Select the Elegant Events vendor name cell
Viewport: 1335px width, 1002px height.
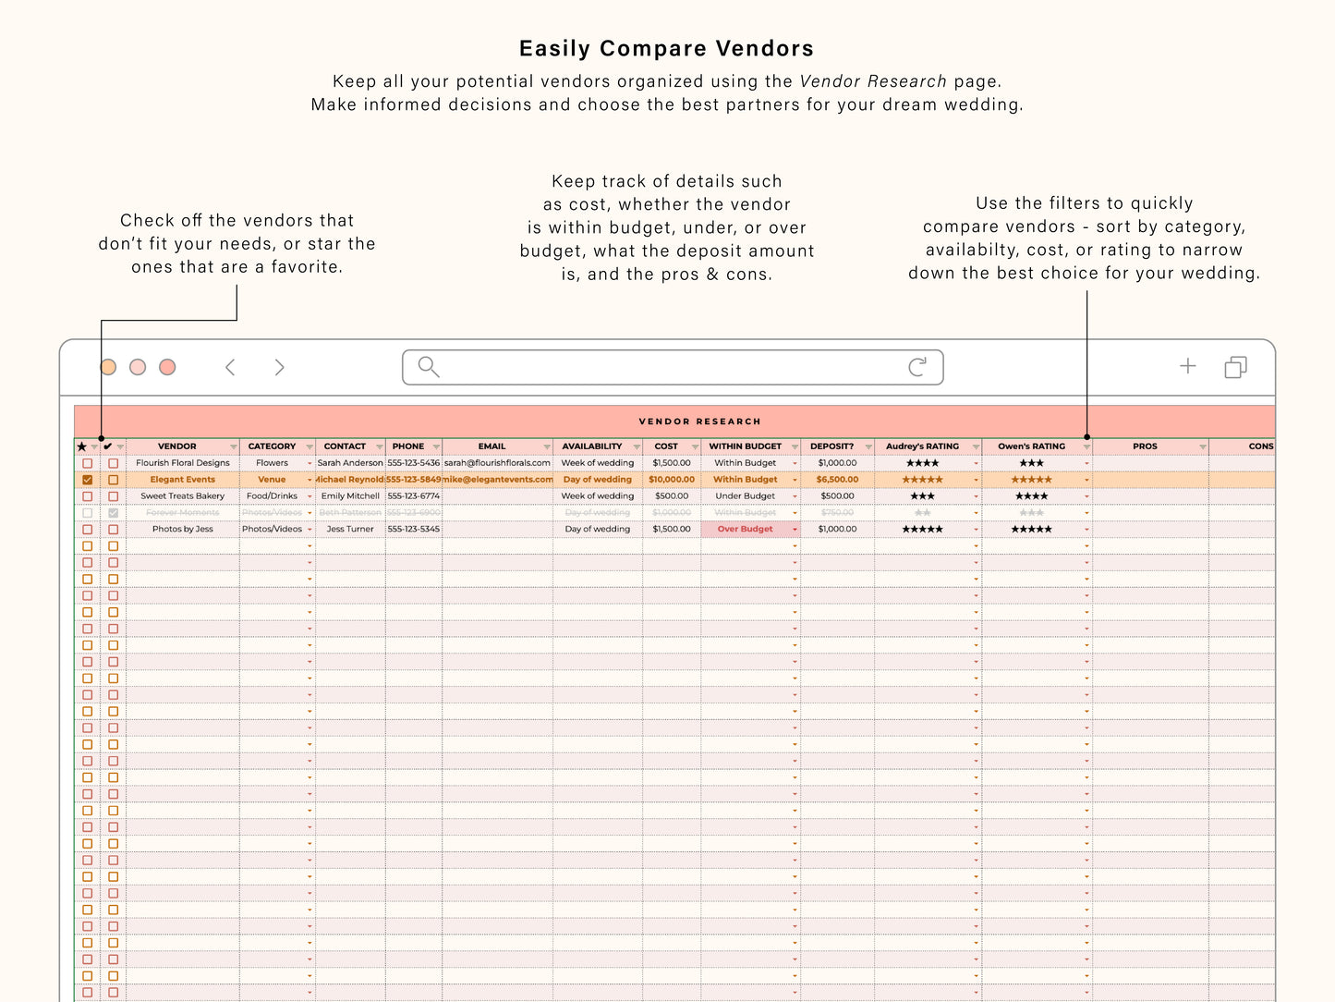tap(183, 480)
